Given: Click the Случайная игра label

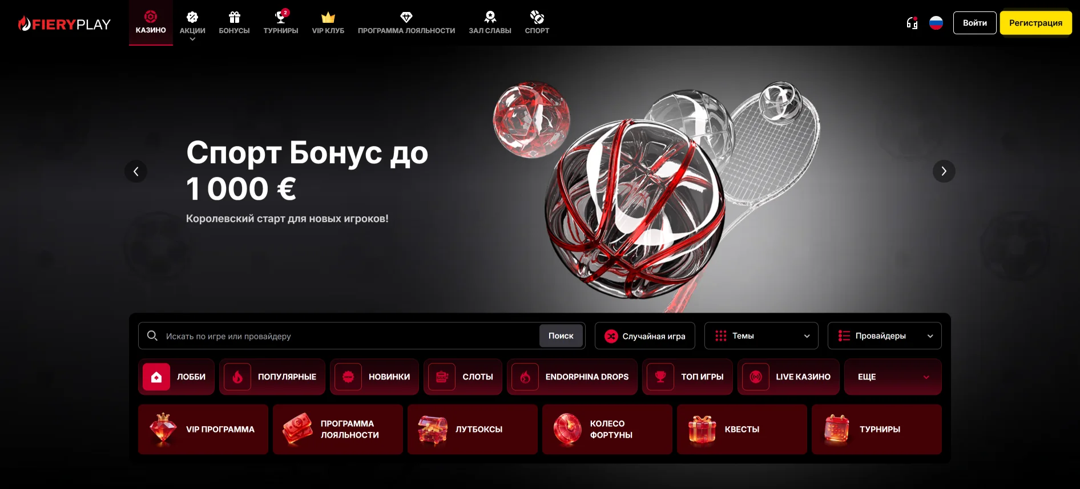Looking at the screenshot, I should pos(654,336).
